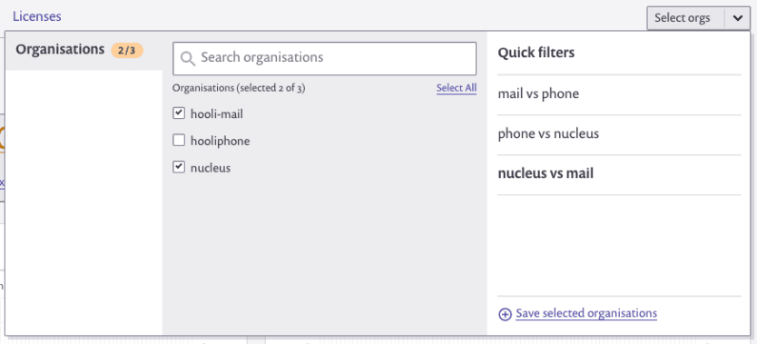757x344 pixels.
Task: Click the plus circle save icon
Action: pyautogui.click(x=505, y=315)
